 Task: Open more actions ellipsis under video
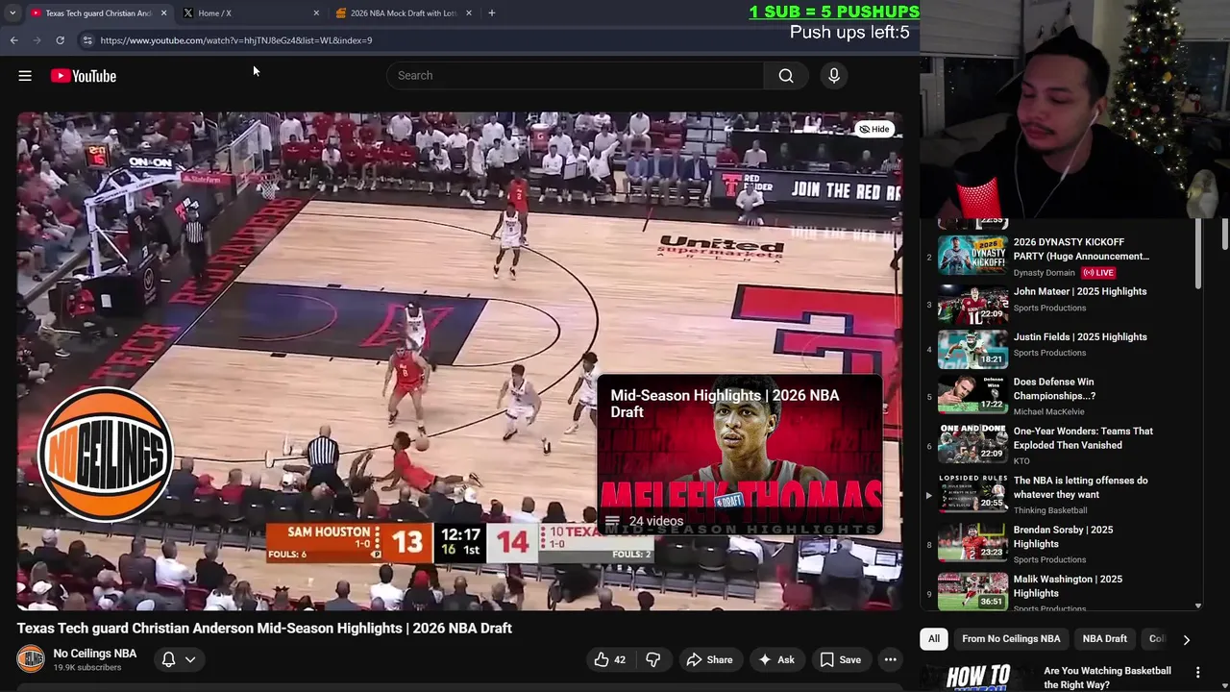(x=891, y=659)
